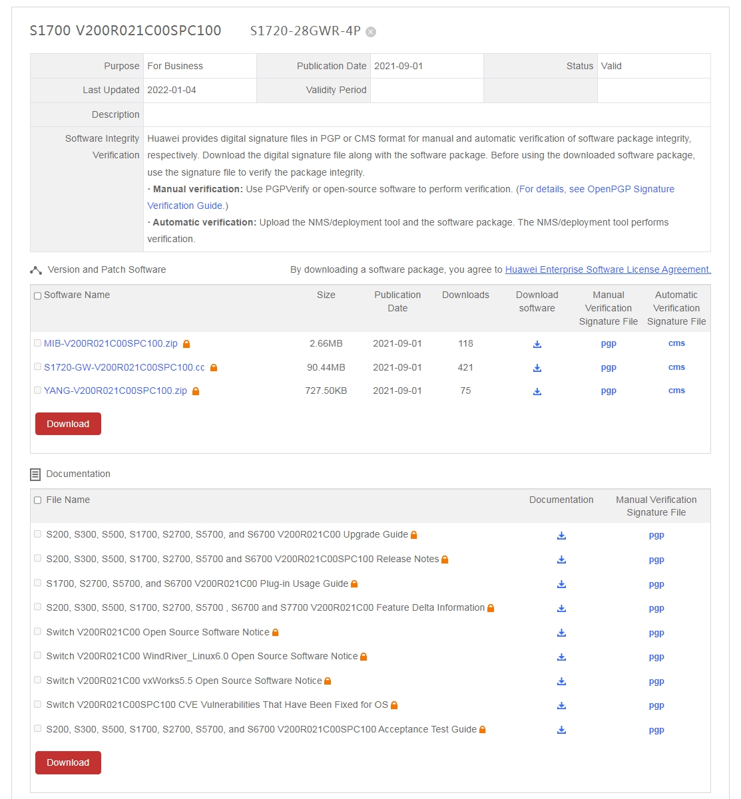
Task: Open Huawei Enterprise Software License Agreement link
Action: [x=608, y=270]
